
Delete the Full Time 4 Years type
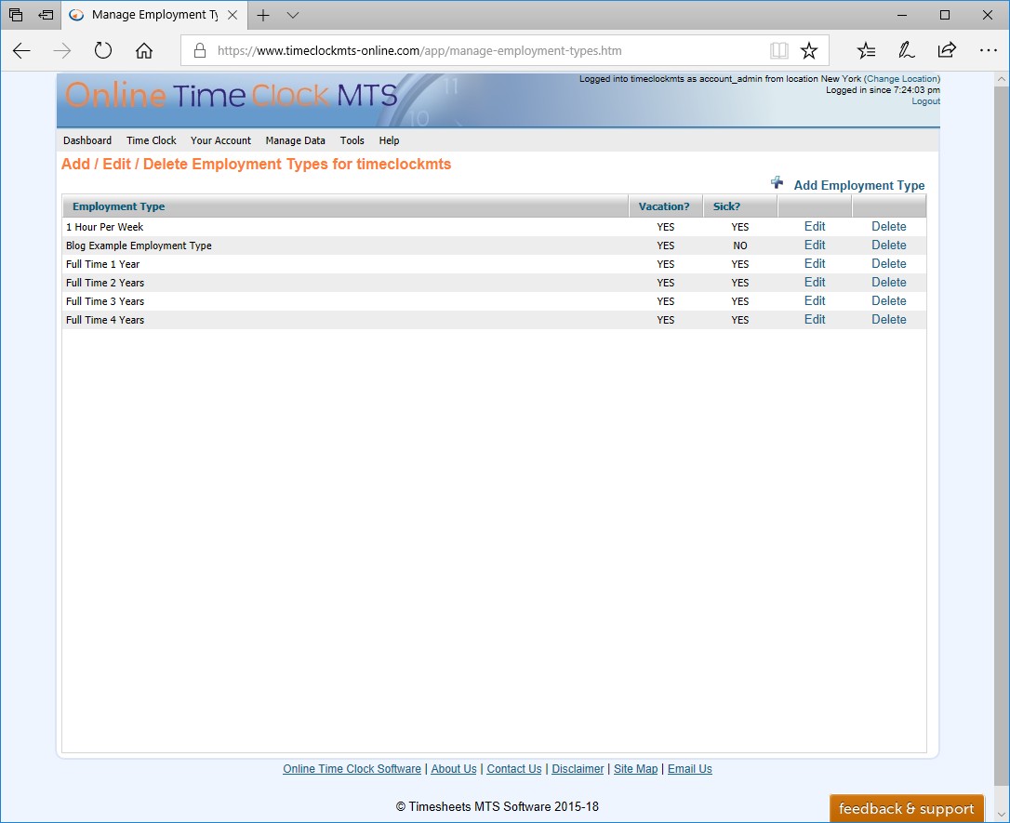pyautogui.click(x=889, y=320)
